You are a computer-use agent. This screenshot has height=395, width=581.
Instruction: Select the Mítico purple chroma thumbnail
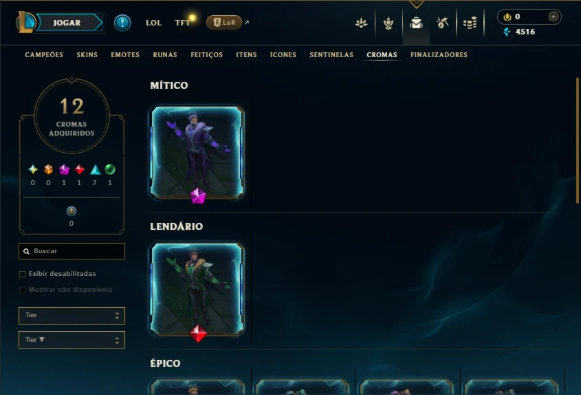pos(197,153)
